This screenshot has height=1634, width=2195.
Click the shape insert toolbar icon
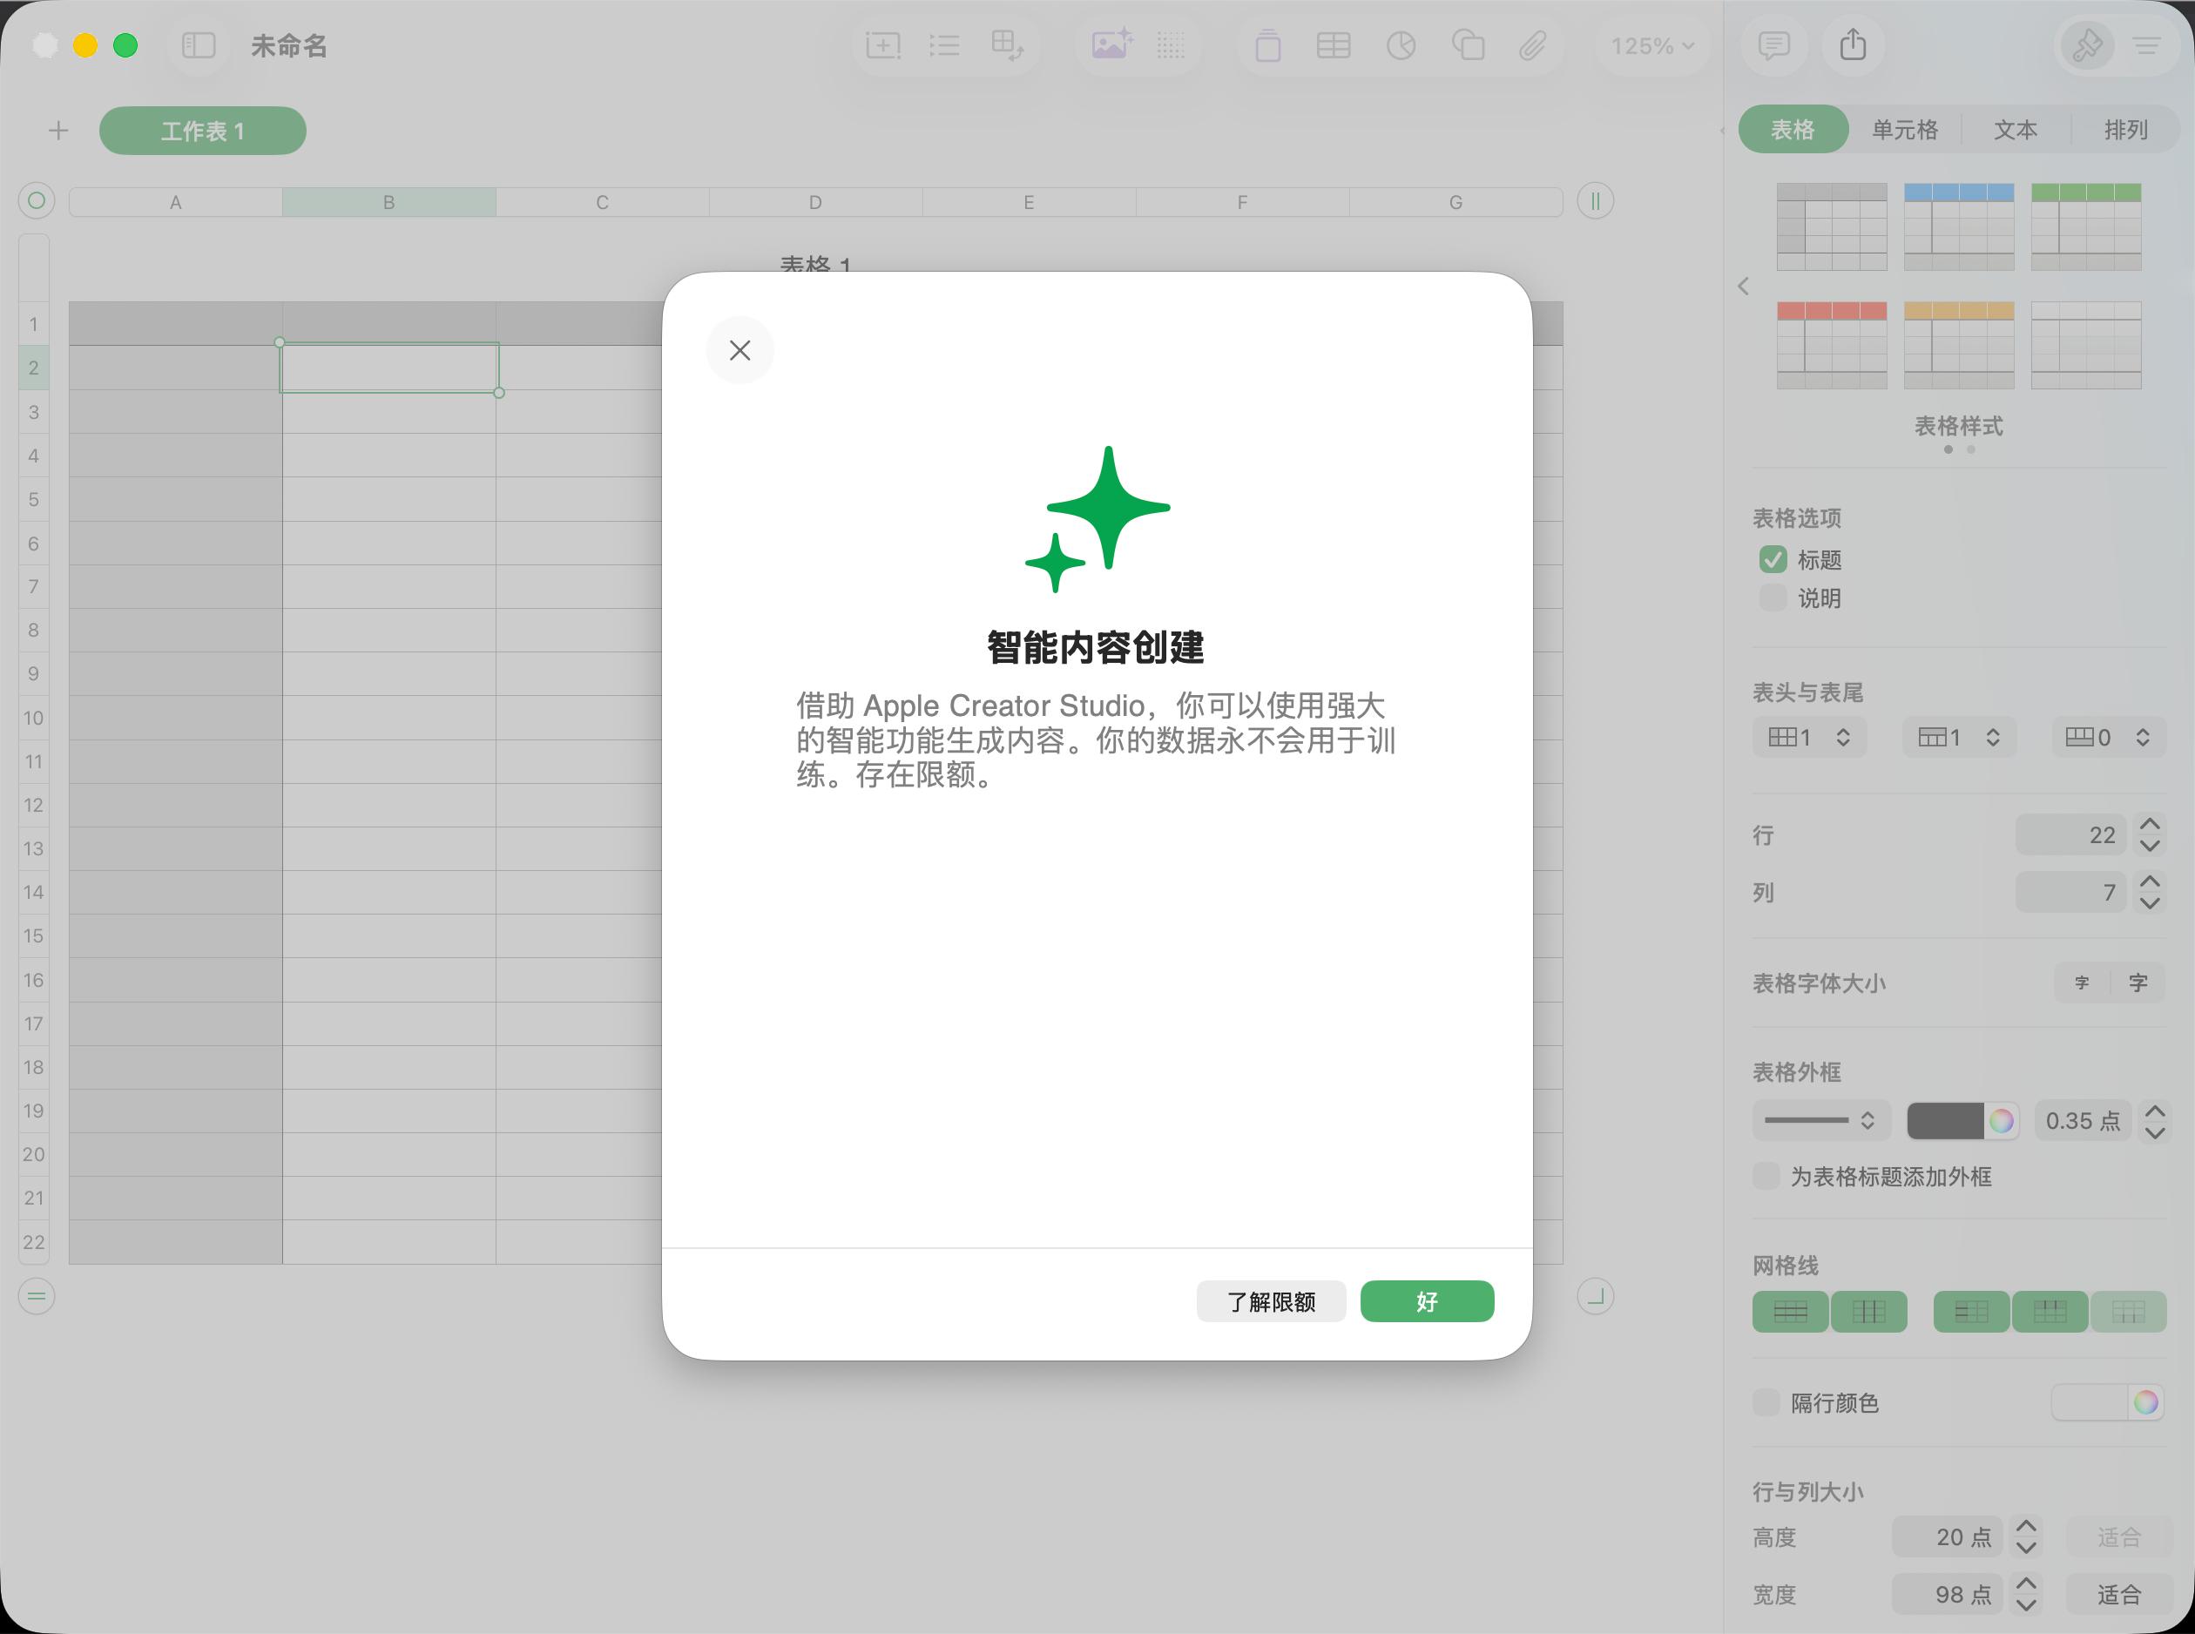click(1468, 45)
